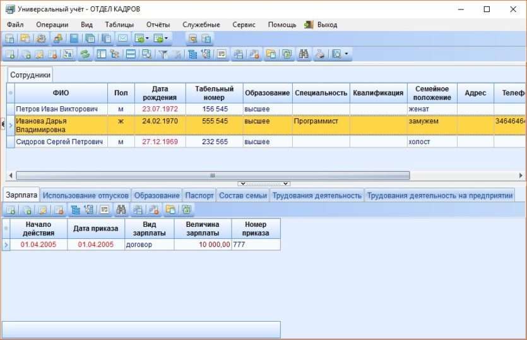Click the Семейное положение column header
Image resolution: width=527 pixels, height=340 pixels.
tap(432, 93)
